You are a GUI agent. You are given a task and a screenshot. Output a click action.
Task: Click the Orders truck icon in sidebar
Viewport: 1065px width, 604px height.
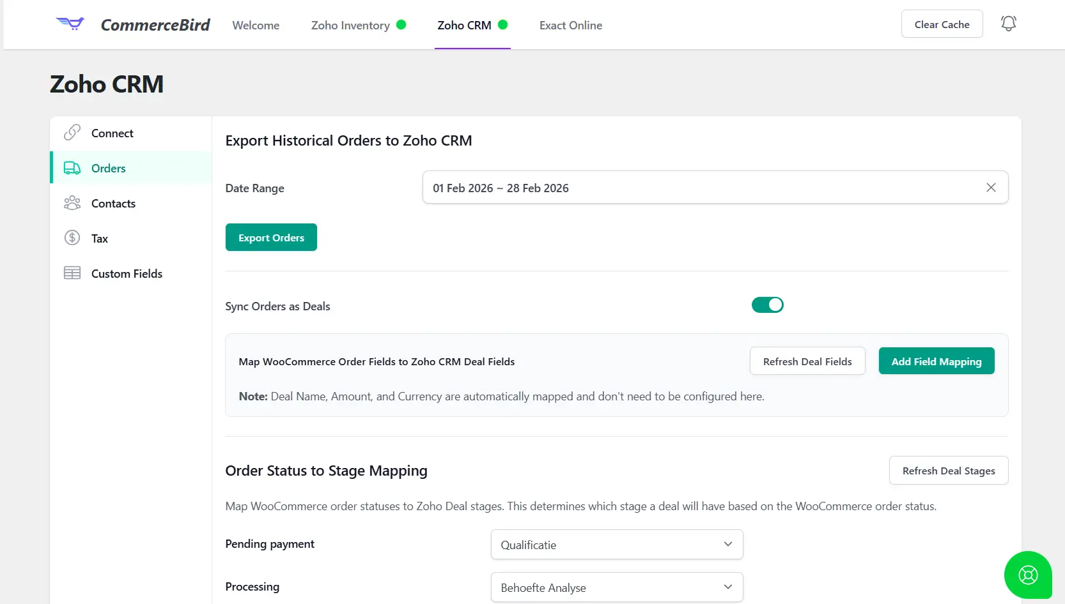(x=72, y=168)
